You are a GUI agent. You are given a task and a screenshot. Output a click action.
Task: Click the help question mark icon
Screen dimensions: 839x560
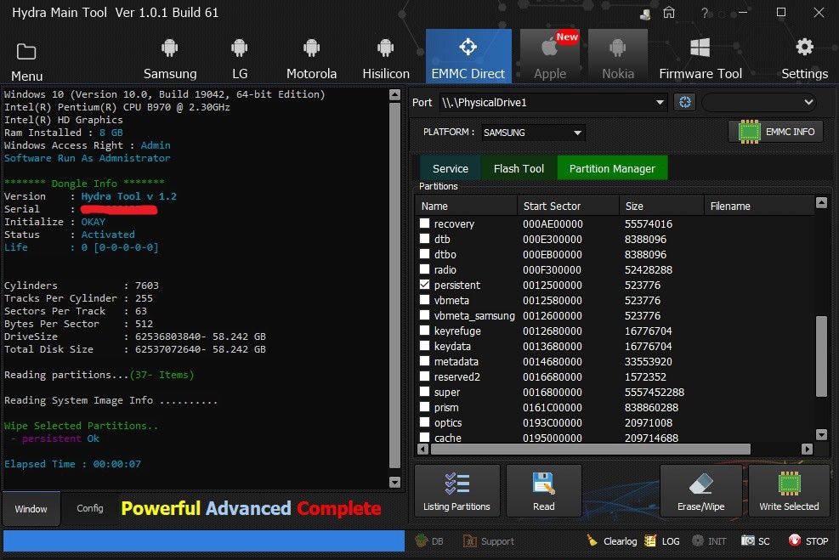coord(704,12)
